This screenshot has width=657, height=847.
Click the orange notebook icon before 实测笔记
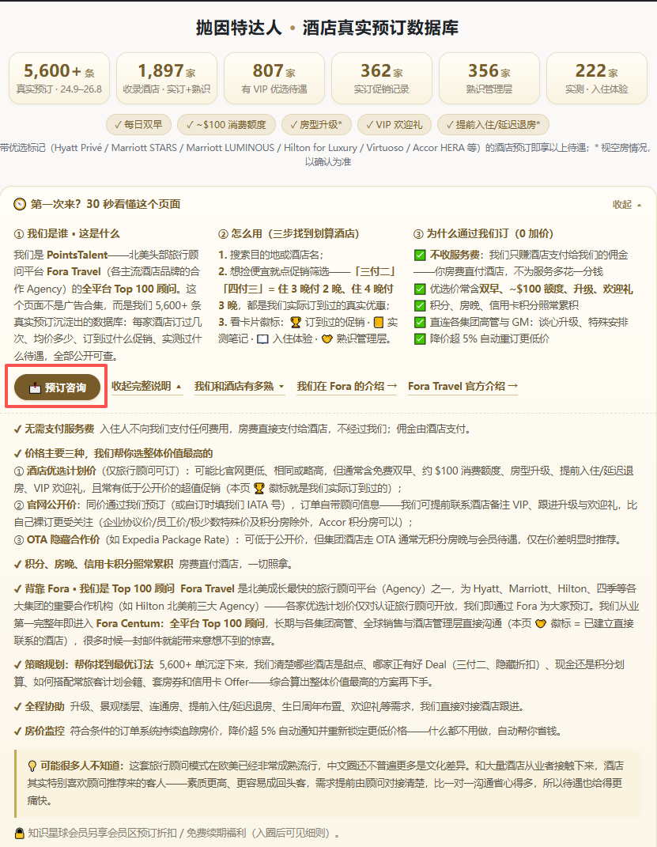coord(379,323)
